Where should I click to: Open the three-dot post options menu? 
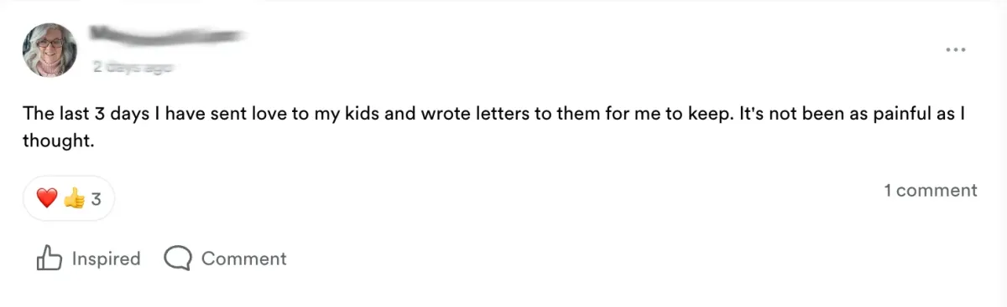956,49
